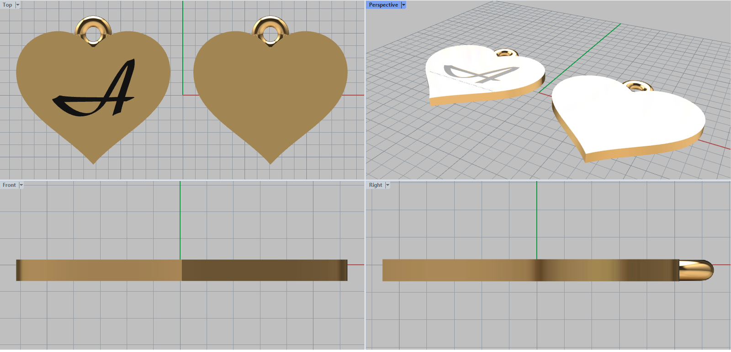Screen dimensions: 731x352
Task: Select the lighter pendant edge in Front view
Action: point(101,270)
